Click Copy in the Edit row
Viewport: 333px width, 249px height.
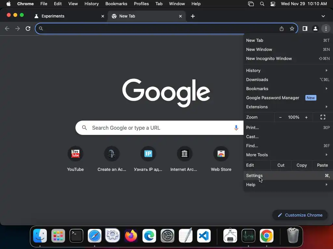click(x=301, y=165)
